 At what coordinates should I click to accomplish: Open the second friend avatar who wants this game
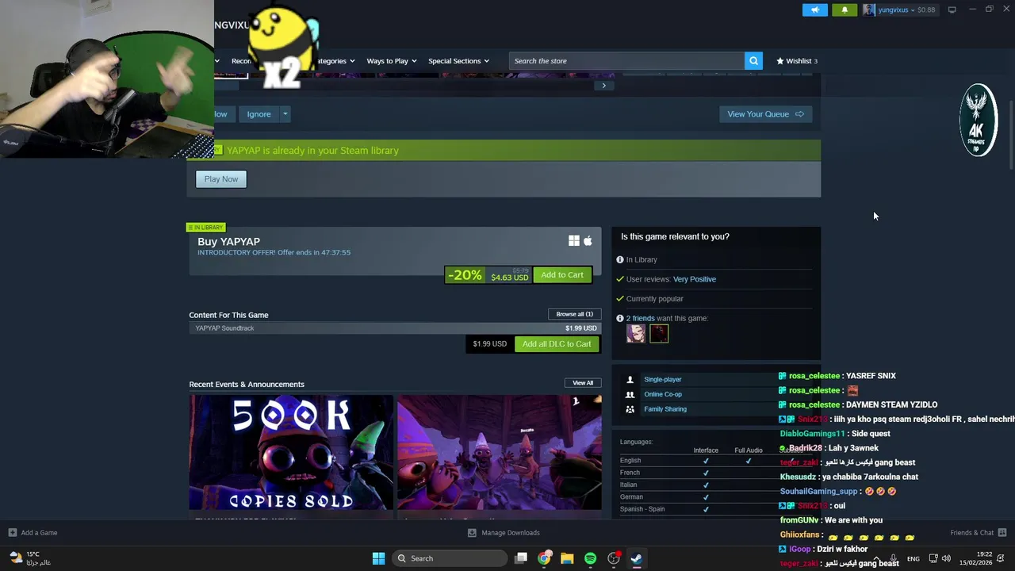pos(659,334)
